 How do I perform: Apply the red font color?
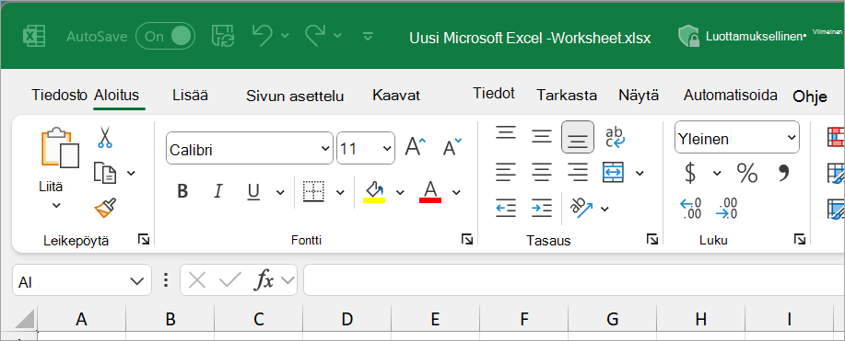pyautogui.click(x=430, y=191)
